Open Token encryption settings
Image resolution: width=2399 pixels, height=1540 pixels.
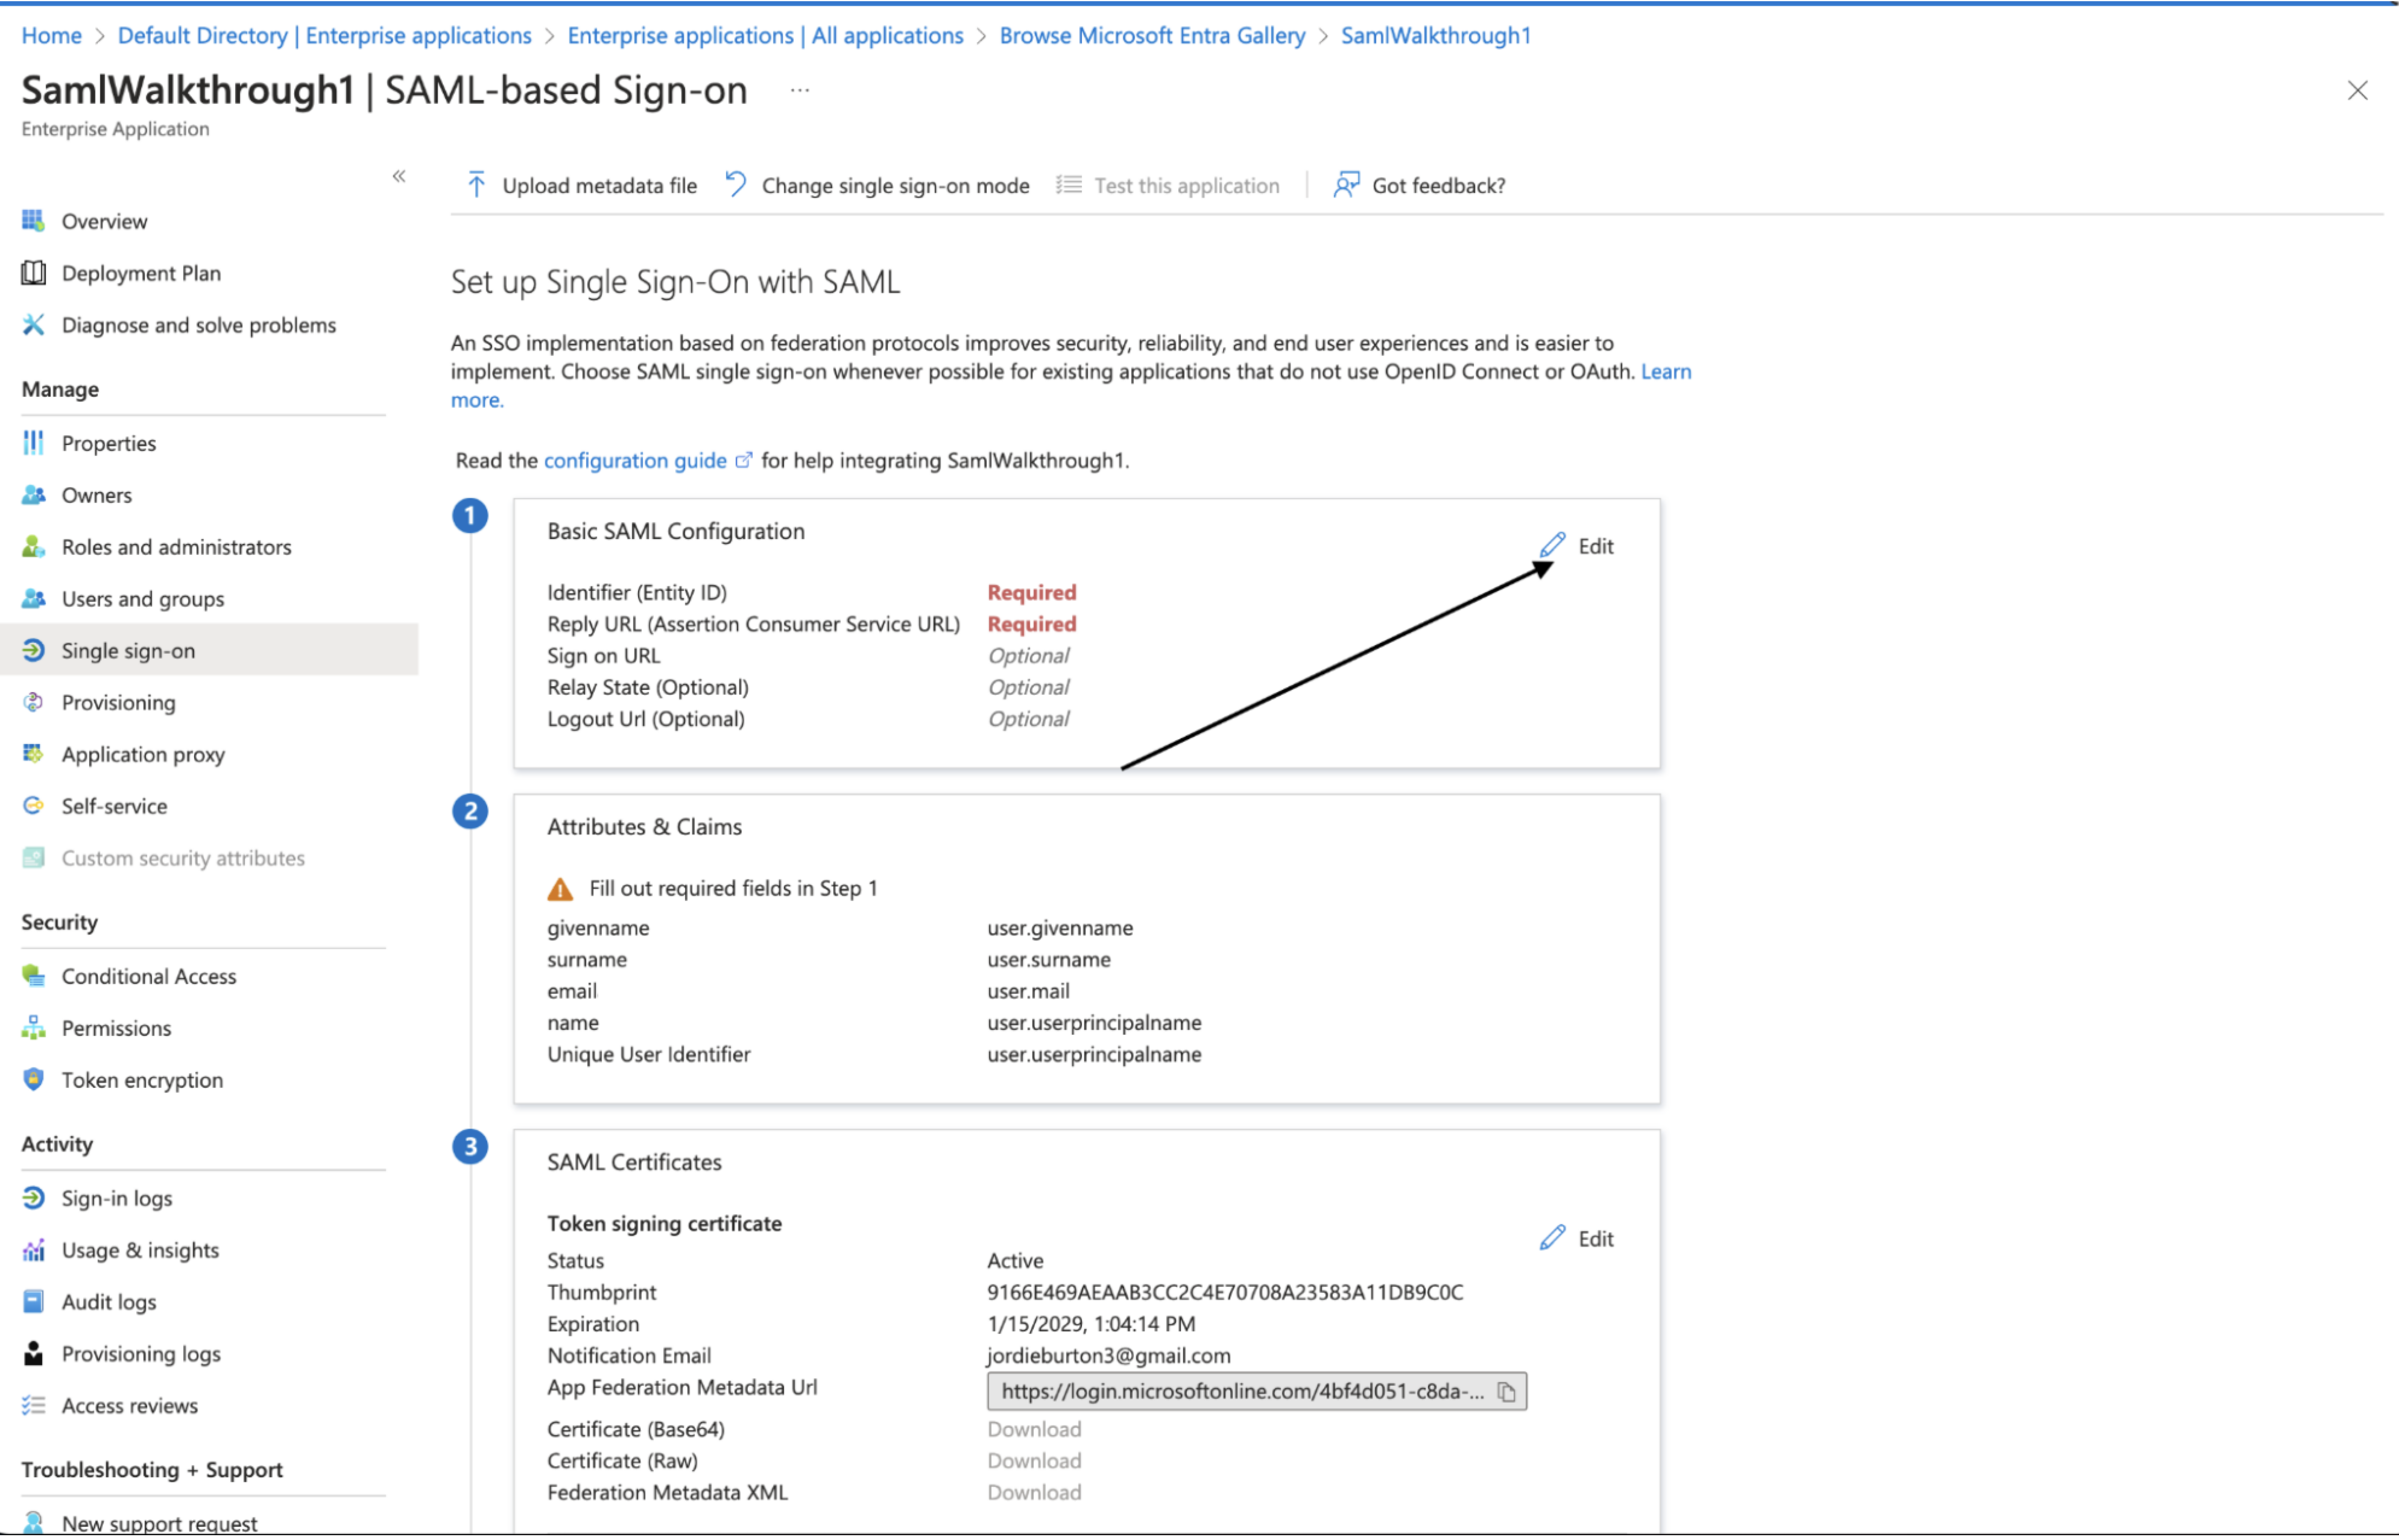pos(142,1081)
